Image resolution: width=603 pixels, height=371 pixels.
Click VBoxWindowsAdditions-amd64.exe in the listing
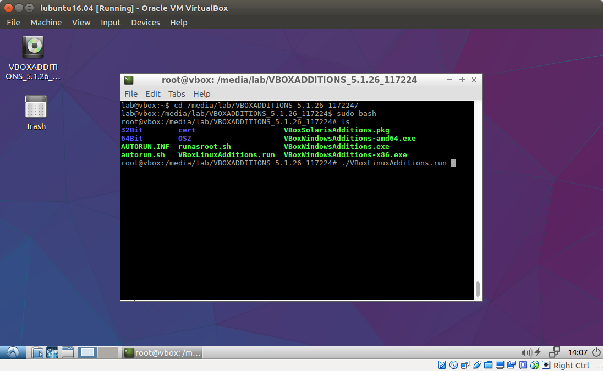[x=350, y=139]
